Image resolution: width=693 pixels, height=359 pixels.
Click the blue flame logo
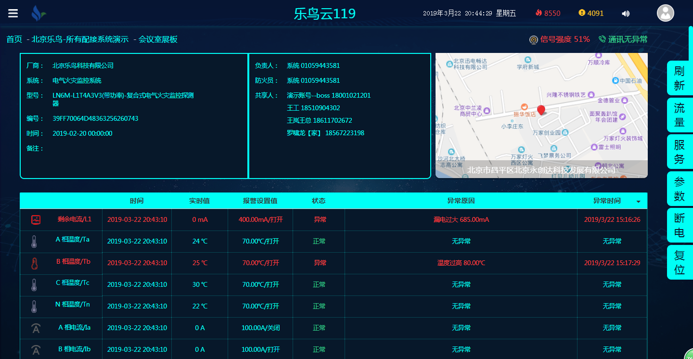(x=38, y=13)
